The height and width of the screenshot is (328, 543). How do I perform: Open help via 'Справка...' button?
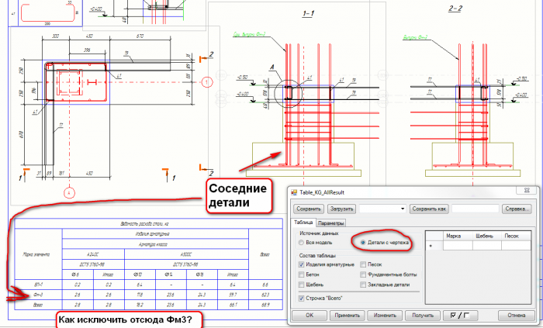[517, 209]
